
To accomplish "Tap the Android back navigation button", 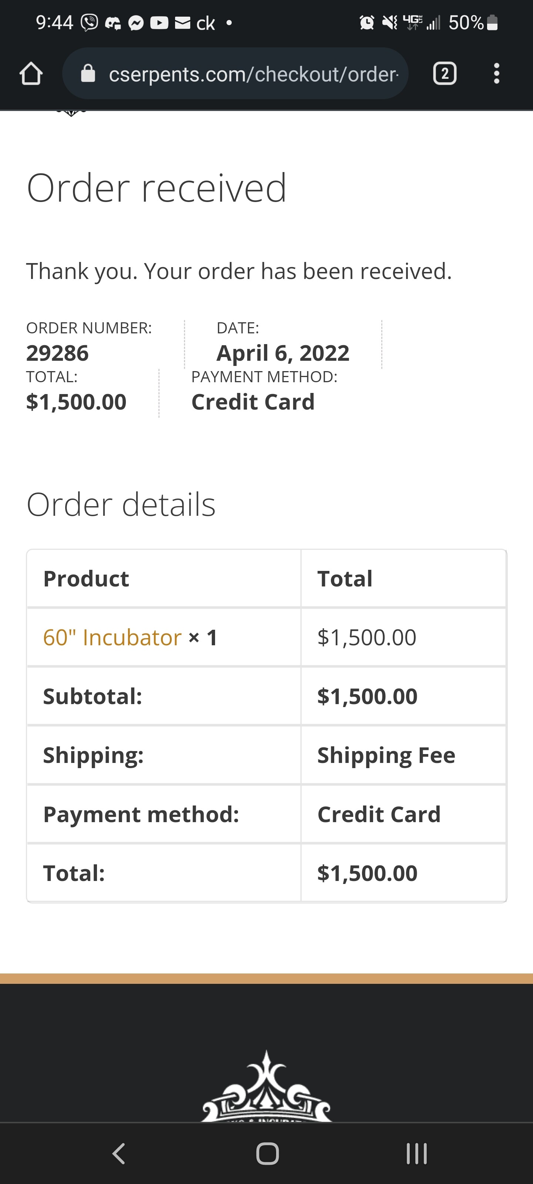I will coord(119,1153).
